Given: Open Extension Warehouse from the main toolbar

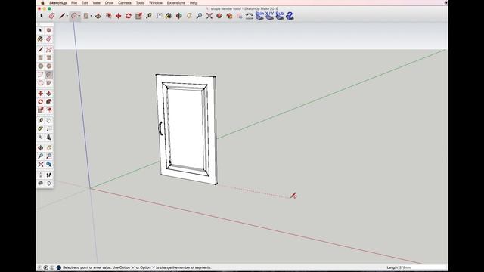Looking at the screenshot, I should point(229,16).
